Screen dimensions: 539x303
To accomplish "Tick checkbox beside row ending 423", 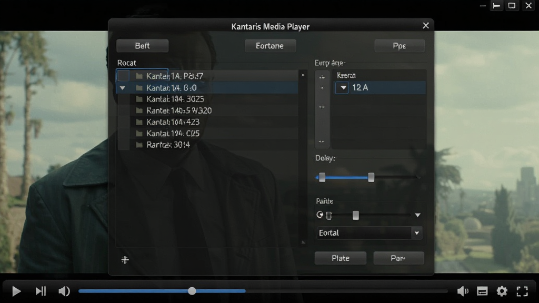I will click(x=123, y=122).
